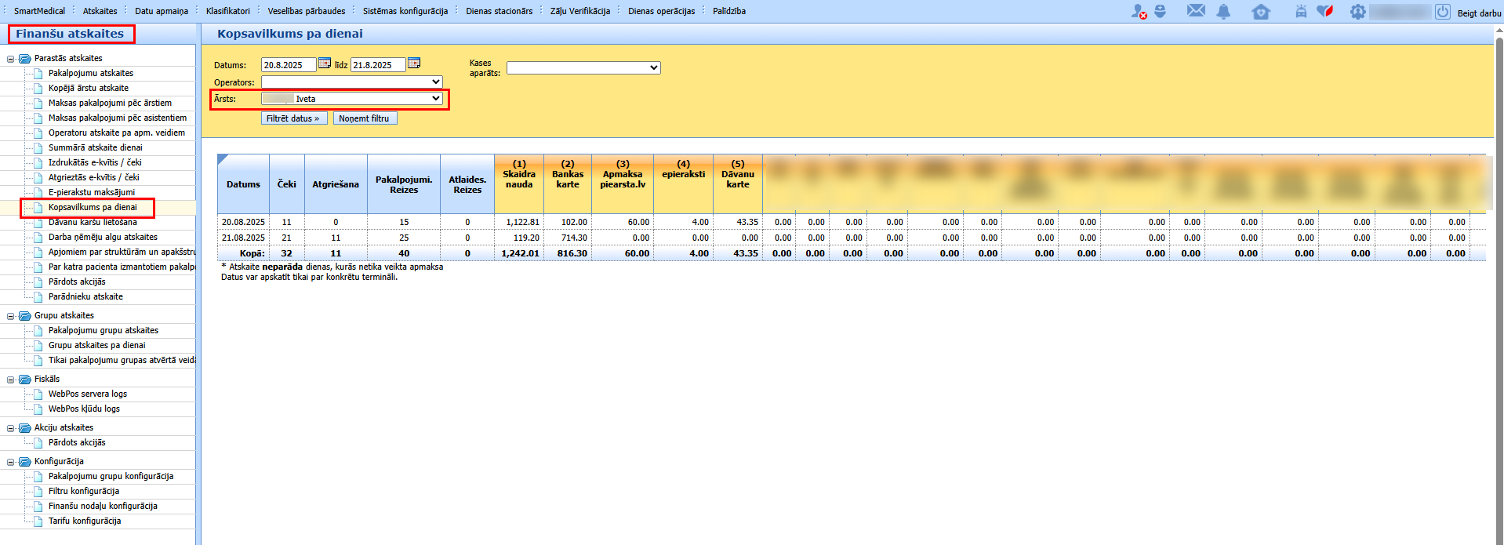The image size is (1504, 545).
Task: Open the Klasifikatori menu
Action: (x=228, y=11)
